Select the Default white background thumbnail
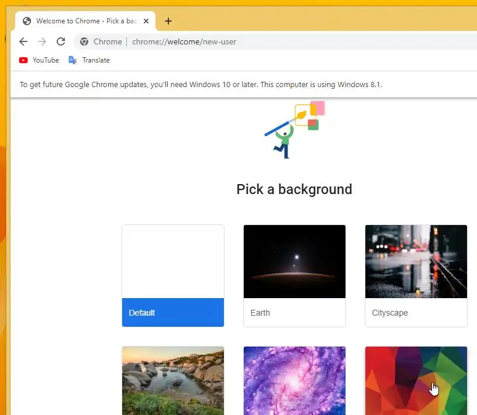Screen dimensions: 477x415 (173, 262)
